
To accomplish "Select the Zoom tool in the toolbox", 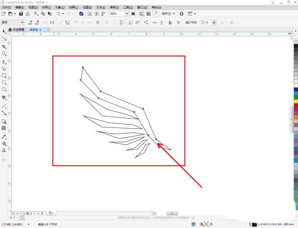I will pos(4,54).
